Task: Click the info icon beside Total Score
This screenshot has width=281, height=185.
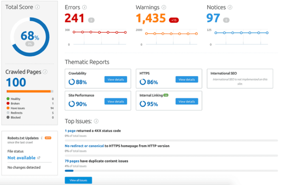Action: [x=37, y=7]
